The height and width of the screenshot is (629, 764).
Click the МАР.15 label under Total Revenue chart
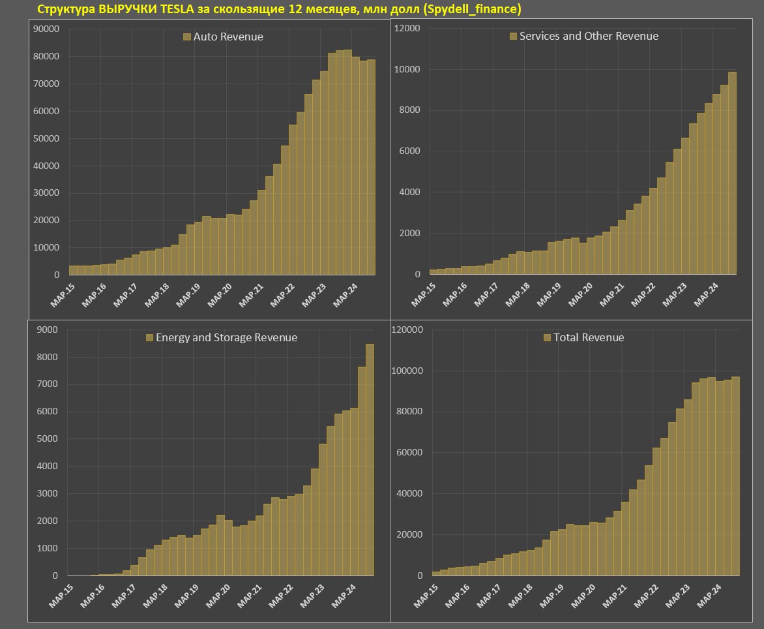tap(426, 596)
